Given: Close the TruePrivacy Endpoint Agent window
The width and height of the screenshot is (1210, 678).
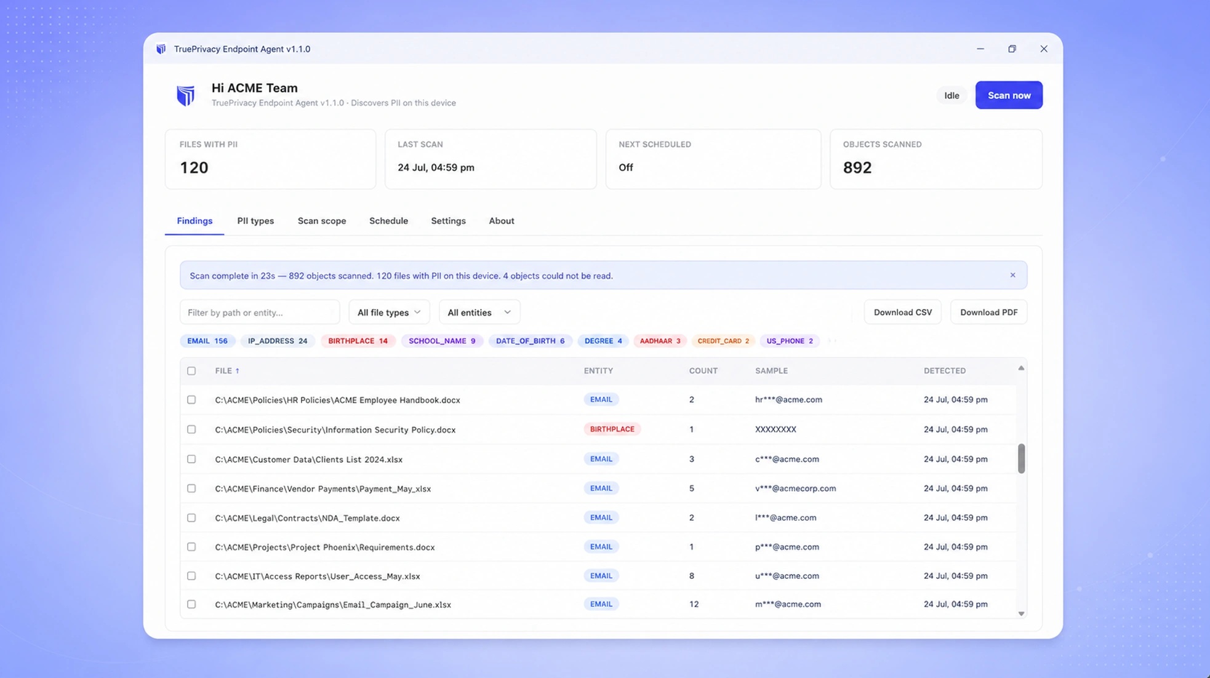Looking at the screenshot, I should point(1044,49).
